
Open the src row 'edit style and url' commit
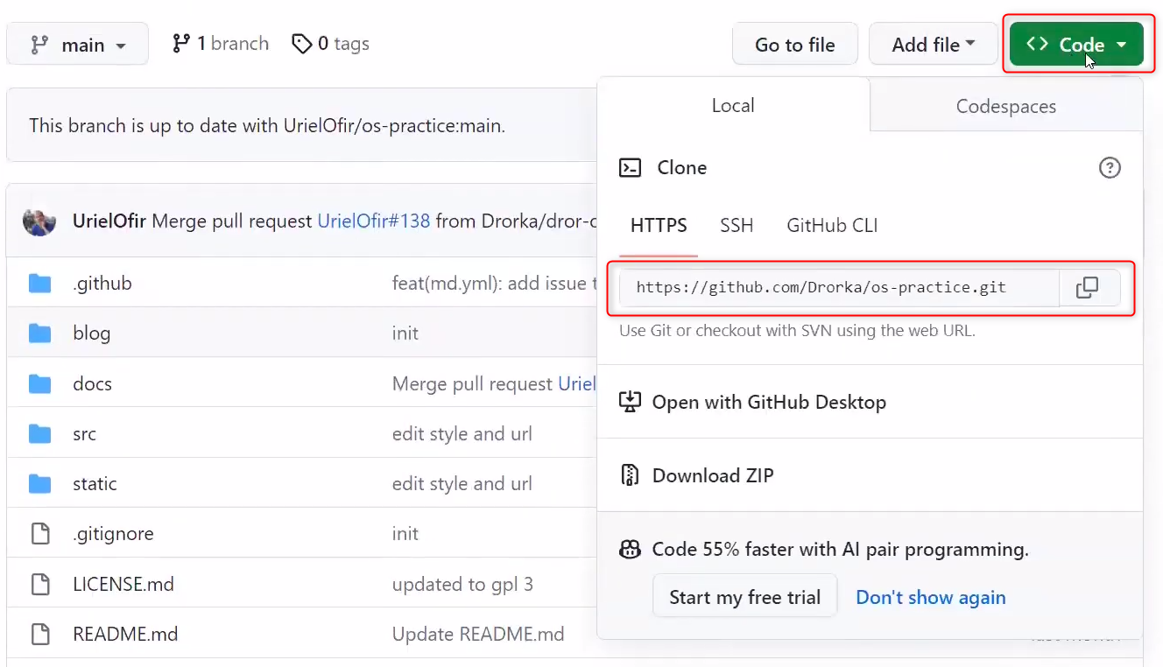[462, 434]
